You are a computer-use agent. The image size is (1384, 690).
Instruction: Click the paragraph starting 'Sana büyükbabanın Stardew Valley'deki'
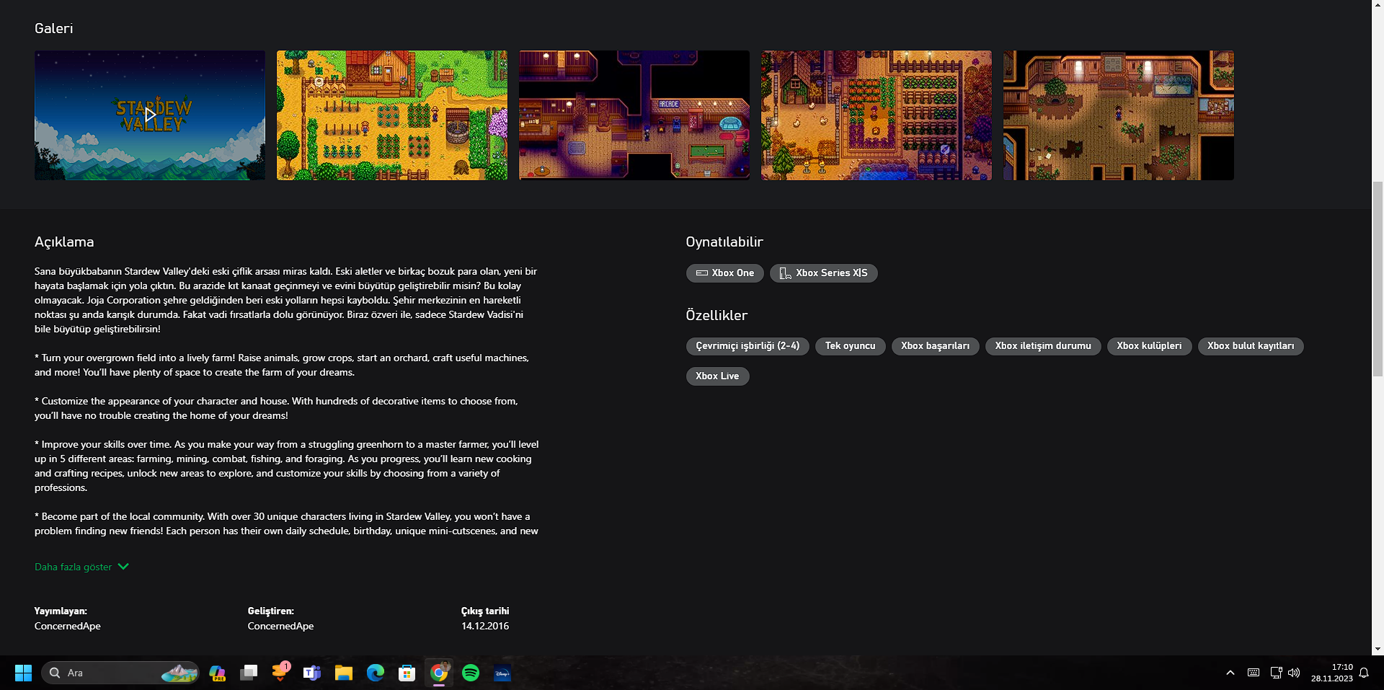286,300
